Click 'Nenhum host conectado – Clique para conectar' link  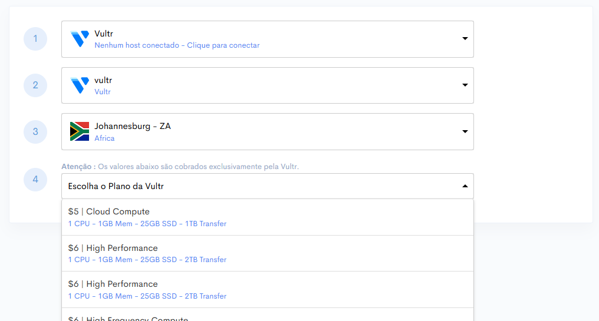(x=177, y=45)
